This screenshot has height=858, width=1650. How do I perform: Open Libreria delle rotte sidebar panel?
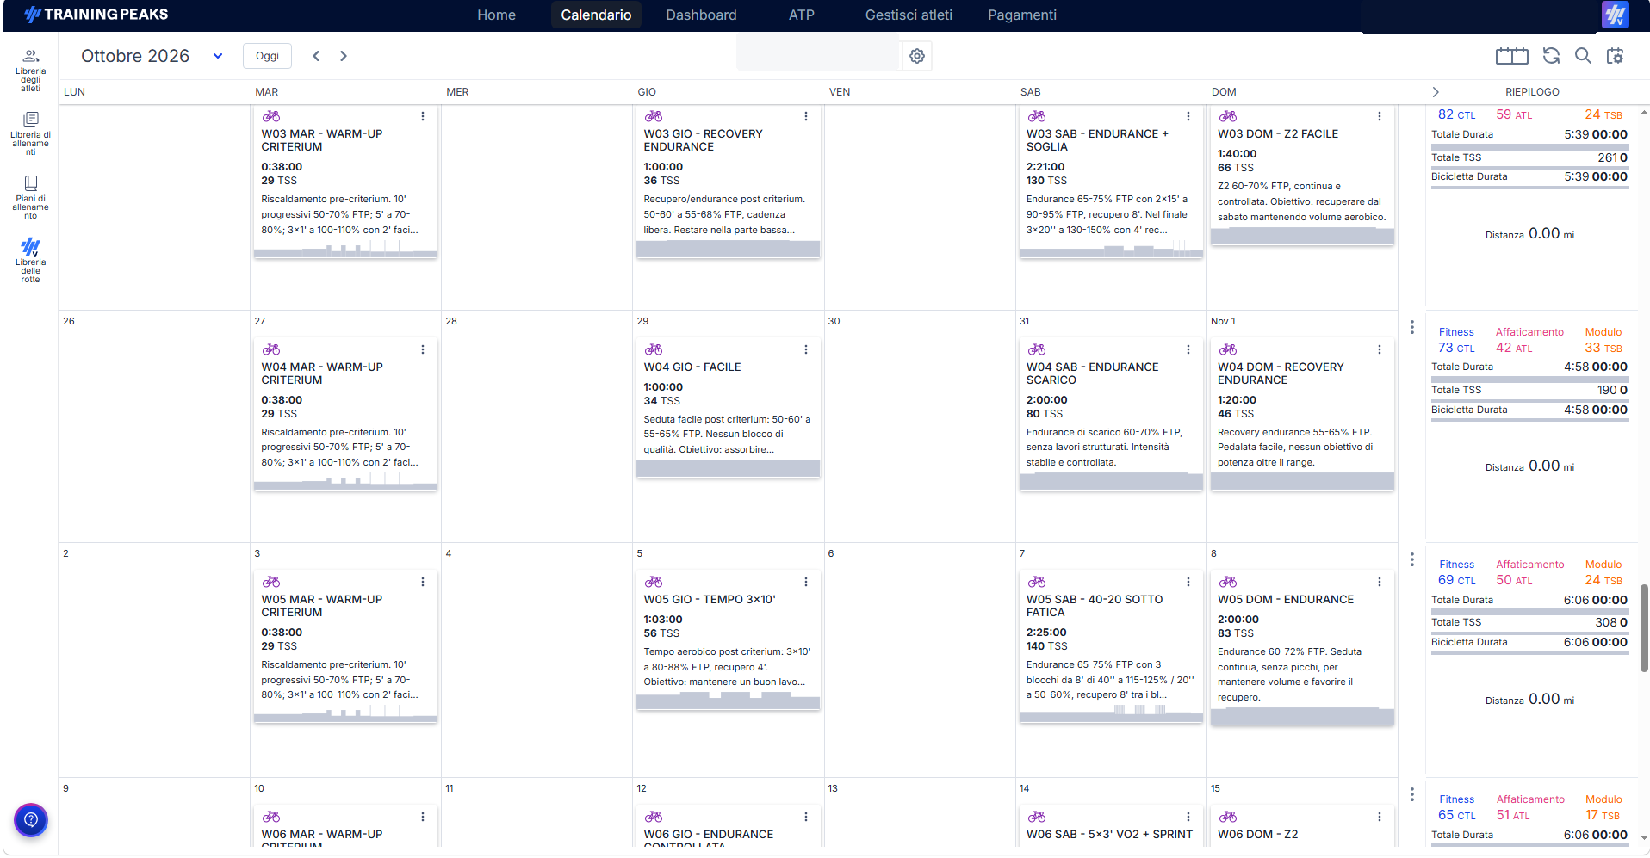[x=30, y=261]
